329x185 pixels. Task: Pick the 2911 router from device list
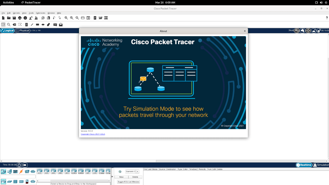(x=67, y=171)
